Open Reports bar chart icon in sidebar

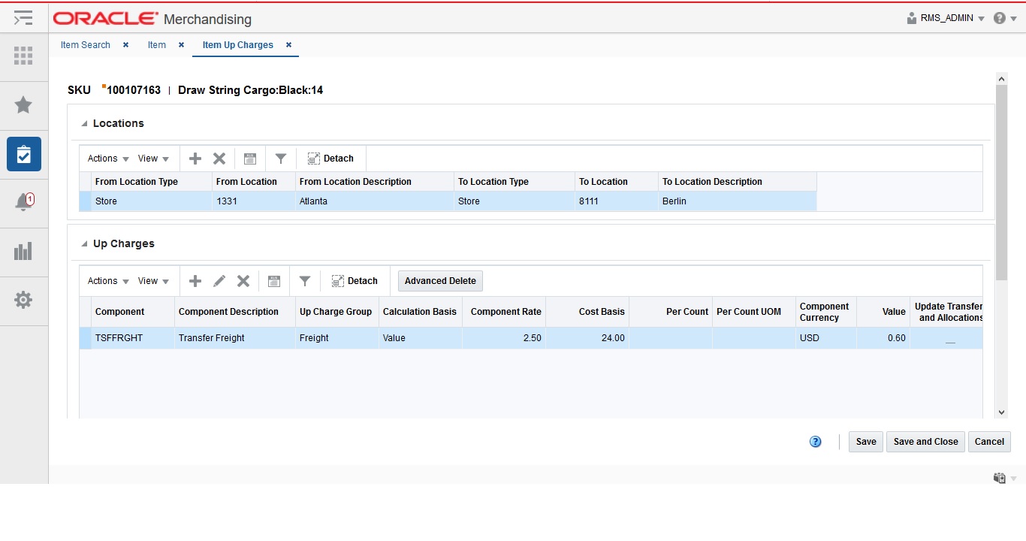tap(23, 251)
